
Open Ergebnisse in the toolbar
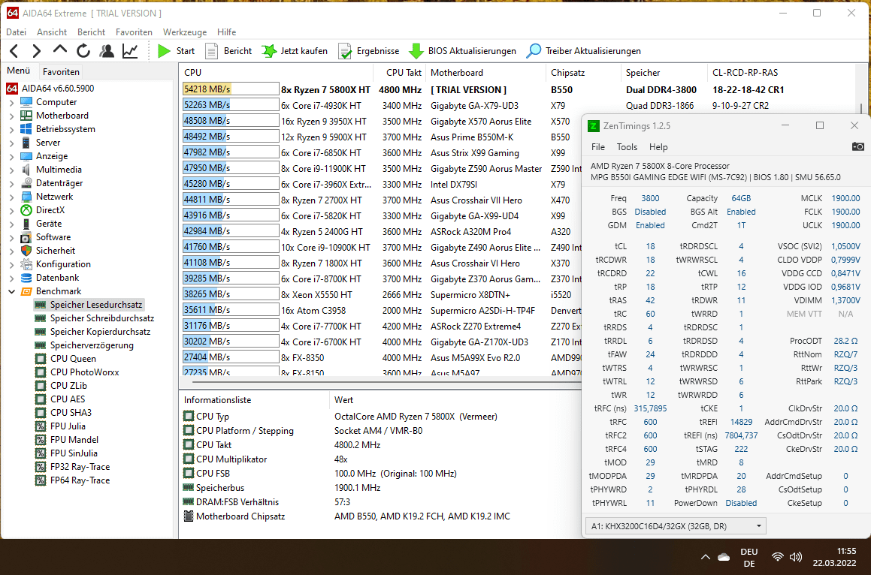point(369,51)
